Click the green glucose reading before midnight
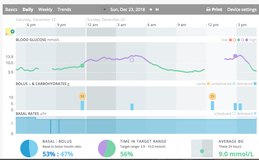Image resolution: width=259 pixels, height=160 pixels. tap(82, 65)
